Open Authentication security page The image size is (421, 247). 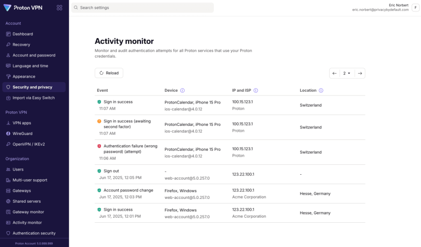[34, 233]
